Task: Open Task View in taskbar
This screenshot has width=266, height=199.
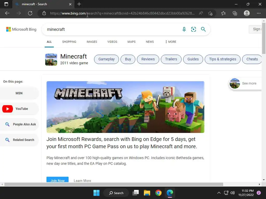Action: tap(136, 193)
